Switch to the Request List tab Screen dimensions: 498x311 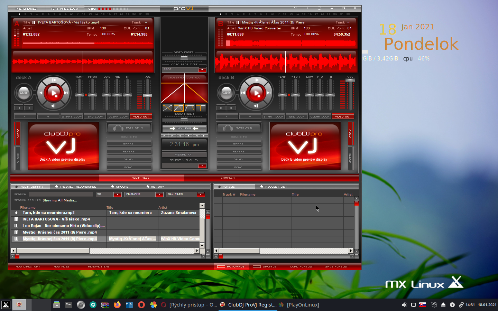point(274,187)
